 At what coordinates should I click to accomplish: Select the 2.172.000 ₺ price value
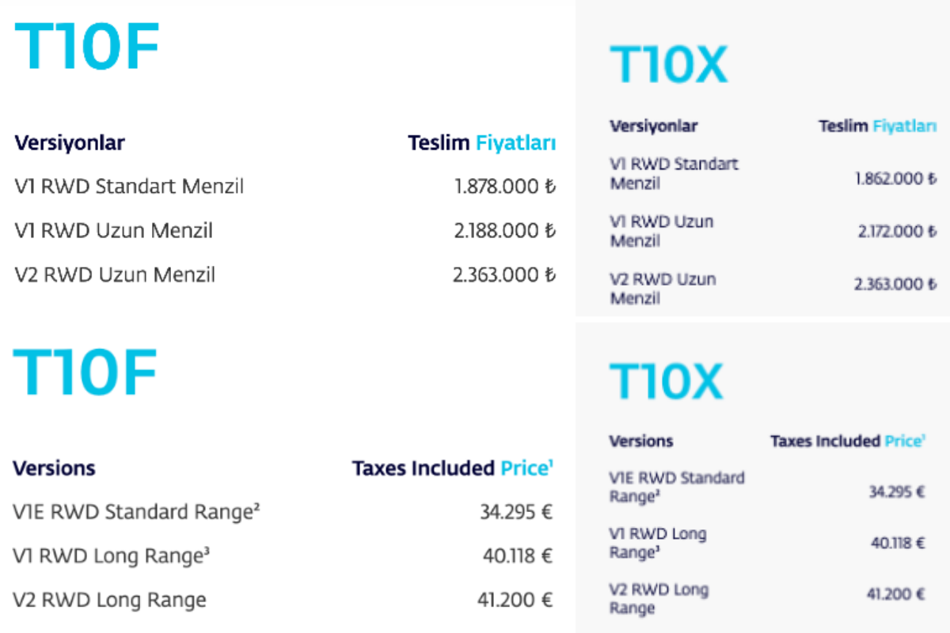pos(895,231)
